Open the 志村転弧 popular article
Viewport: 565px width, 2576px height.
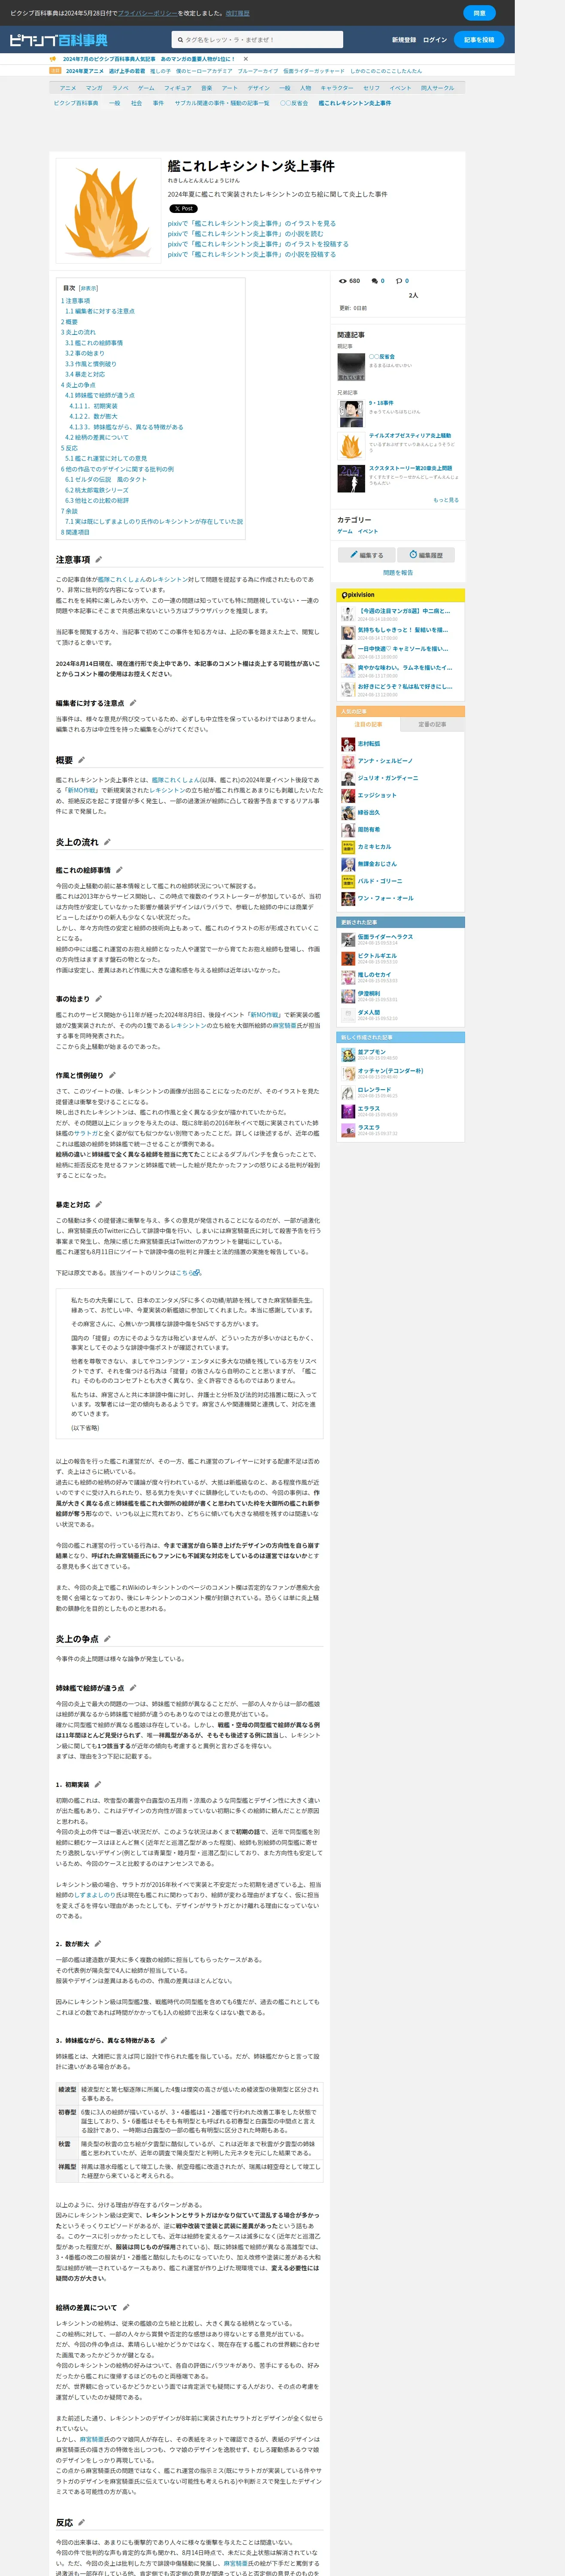pos(369,744)
